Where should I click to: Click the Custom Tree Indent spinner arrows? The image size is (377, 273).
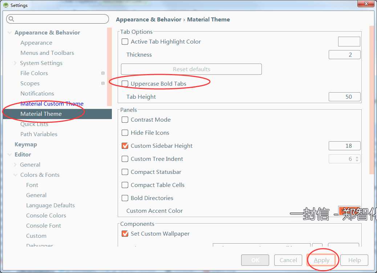click(357, 159)
